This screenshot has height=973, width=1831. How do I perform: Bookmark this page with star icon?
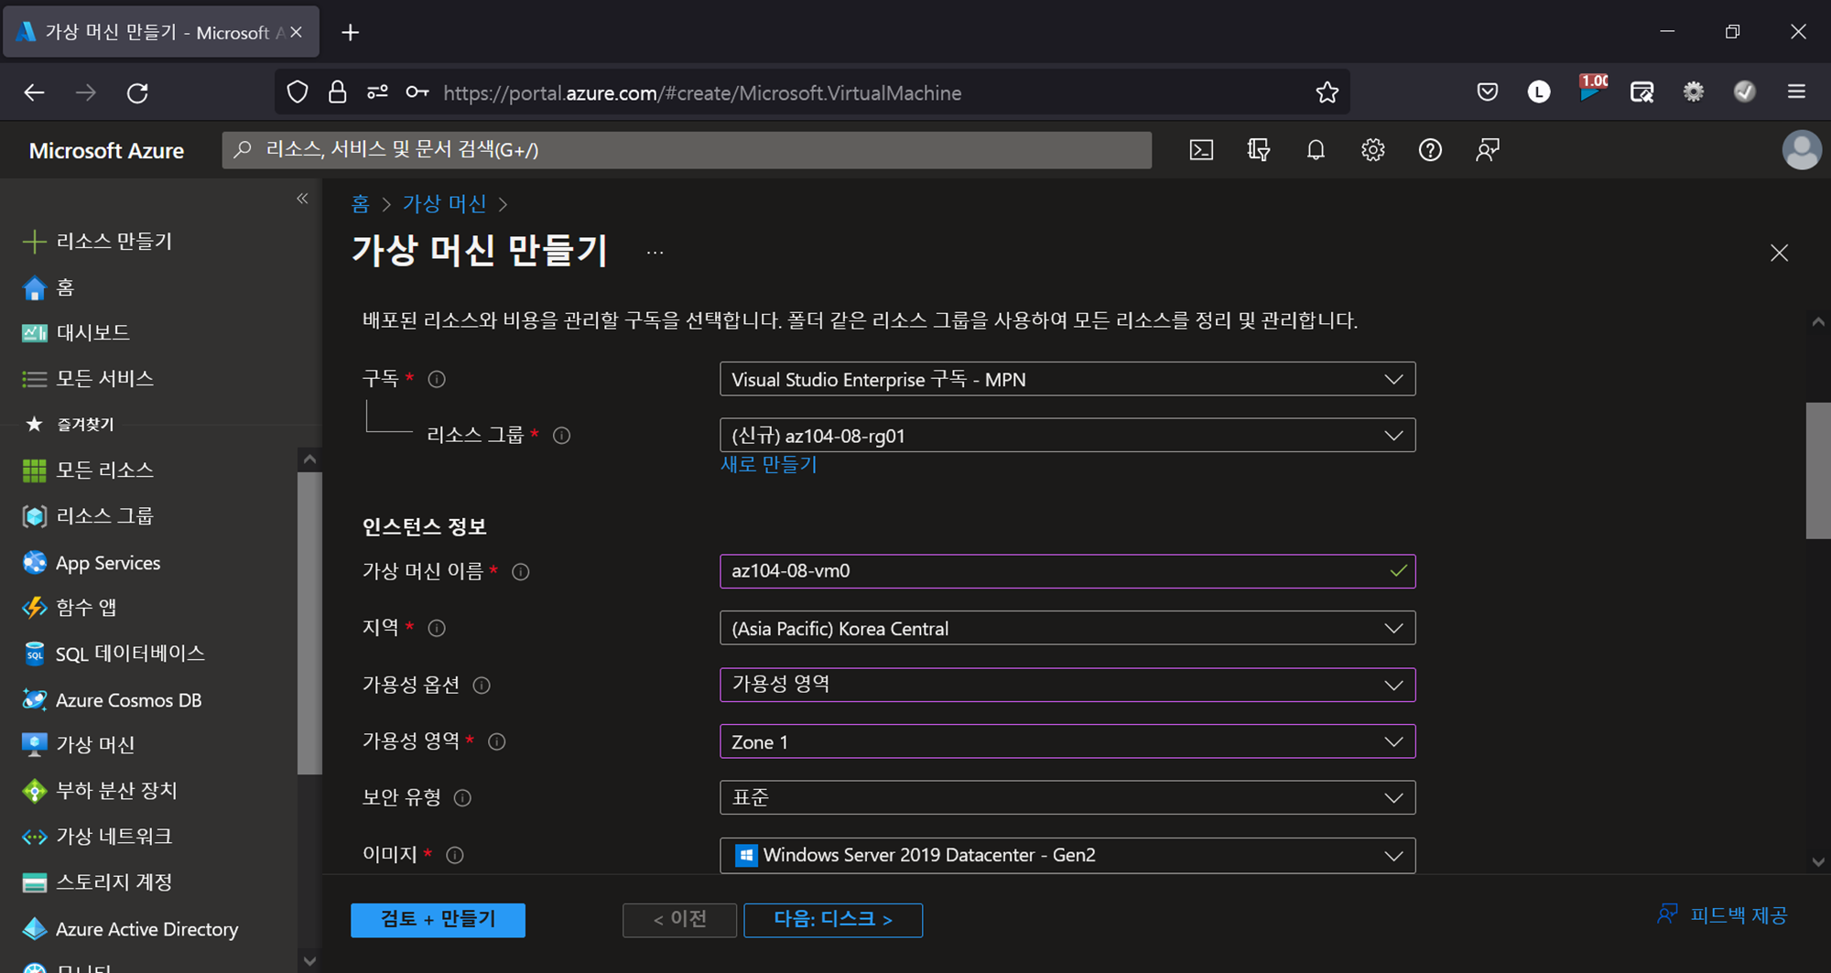coord(1327,92)
